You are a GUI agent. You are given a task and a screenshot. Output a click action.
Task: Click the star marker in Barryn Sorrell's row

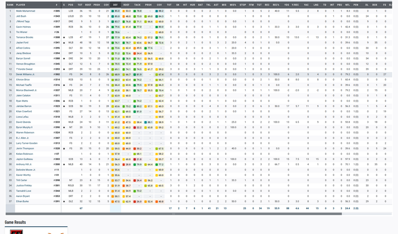(x=64, y=59)
